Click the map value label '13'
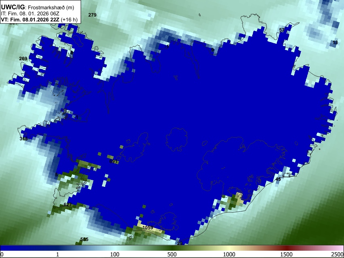This screenshot has width=344, height=258. click(335, 42)
